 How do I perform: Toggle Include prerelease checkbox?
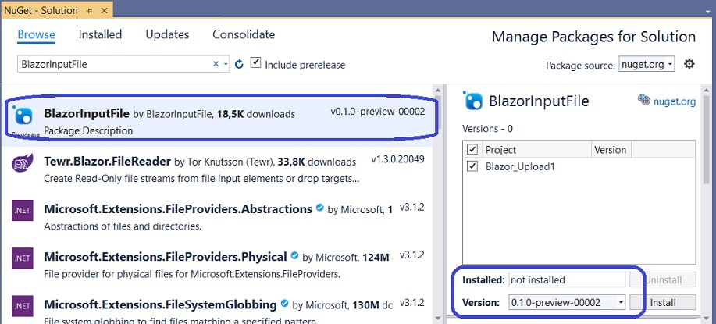pos(256,62)
